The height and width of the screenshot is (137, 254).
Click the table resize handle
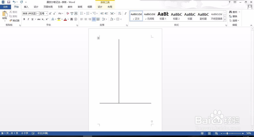click(152, 121)
